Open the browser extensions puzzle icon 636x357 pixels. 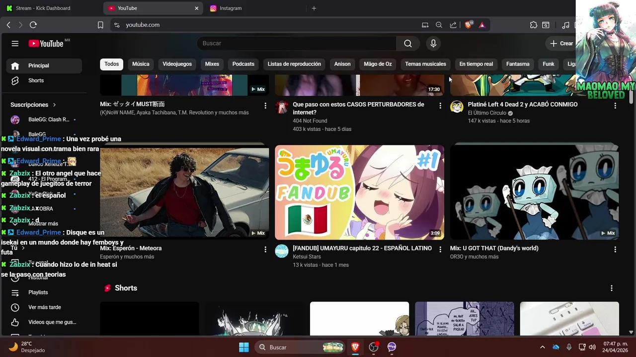534,25
